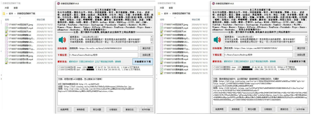
Task: Open 免责声明 in the Weibo-link window
Action: click(x=64, y=109)
